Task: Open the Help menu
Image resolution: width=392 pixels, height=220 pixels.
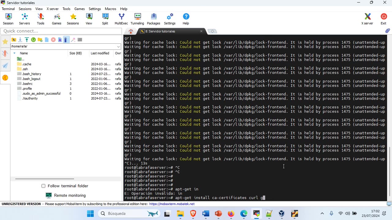Action: (x=124, y=9)
